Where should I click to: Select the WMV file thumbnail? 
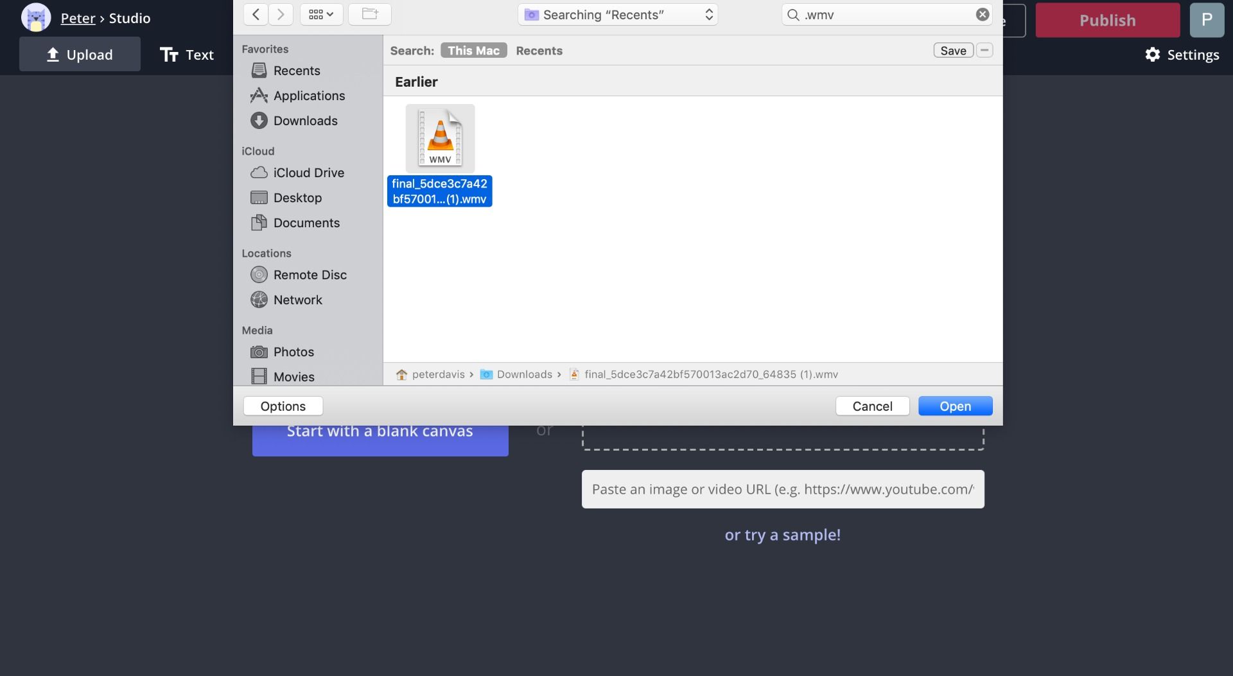click(440, 138)
